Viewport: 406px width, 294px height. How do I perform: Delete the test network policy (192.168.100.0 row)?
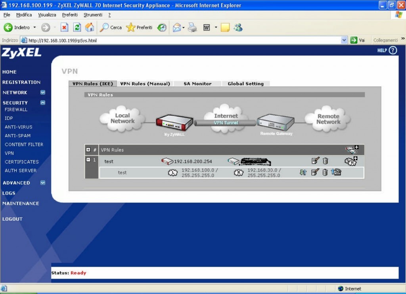click(x=325, y=172)
